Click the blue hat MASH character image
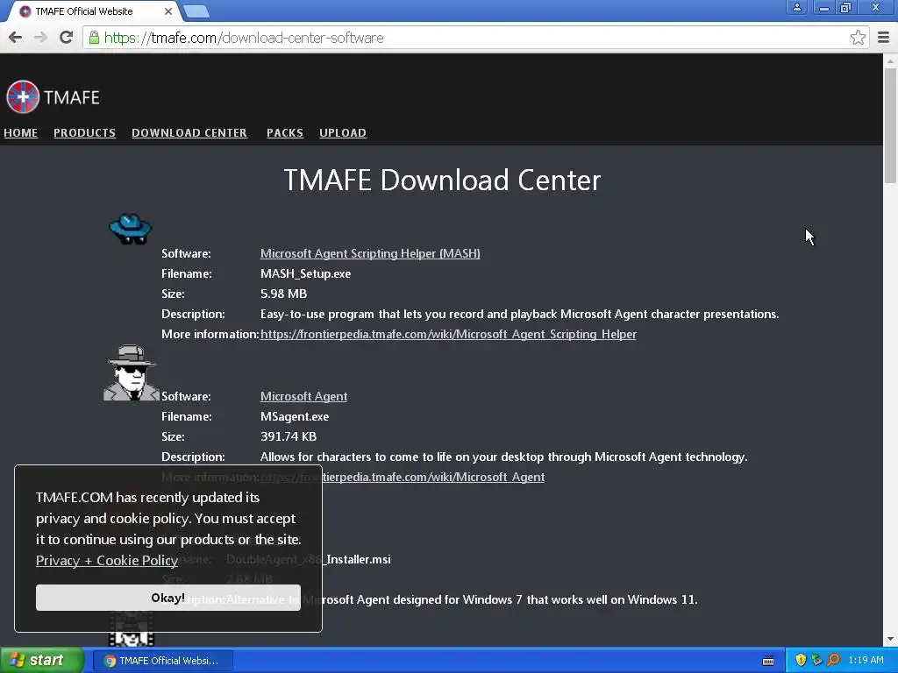Image resolution: width=898 pixels, height=673 pixels. 131,229
